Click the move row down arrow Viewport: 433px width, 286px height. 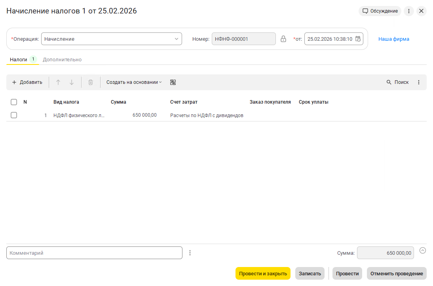tap(72, 82)
